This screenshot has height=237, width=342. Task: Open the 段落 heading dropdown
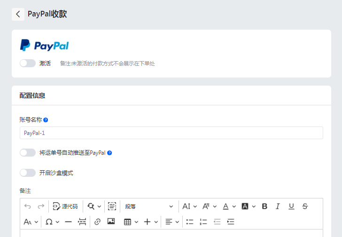pyautogui.click(x=149, y=206)
